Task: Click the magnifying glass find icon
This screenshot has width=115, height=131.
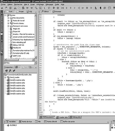Action: pos(36,8)
